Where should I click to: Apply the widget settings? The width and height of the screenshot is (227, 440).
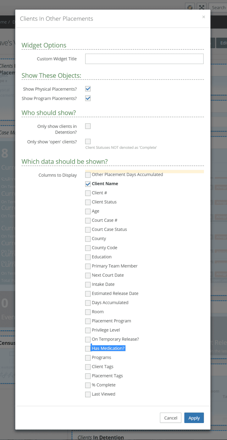[x=194, y=418]
